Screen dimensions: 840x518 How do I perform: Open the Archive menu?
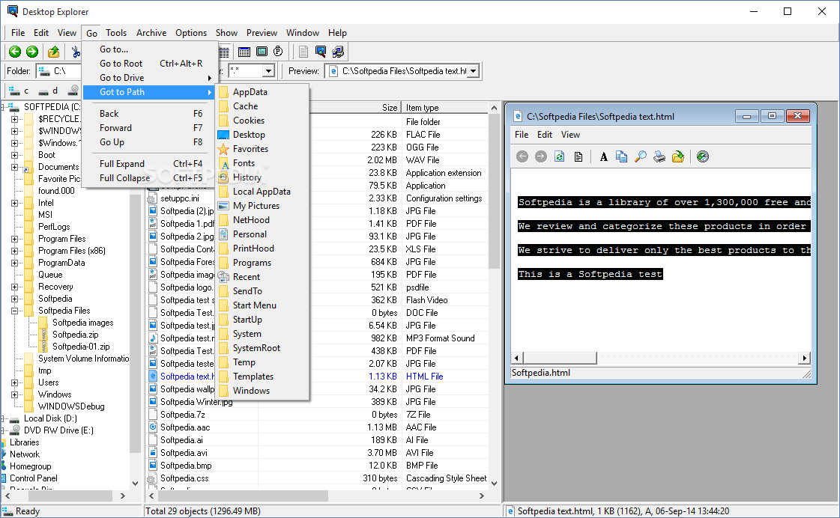click(151, 33)
